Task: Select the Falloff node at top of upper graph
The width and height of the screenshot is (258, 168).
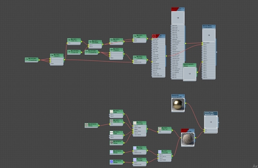Action: coord(139,36)
